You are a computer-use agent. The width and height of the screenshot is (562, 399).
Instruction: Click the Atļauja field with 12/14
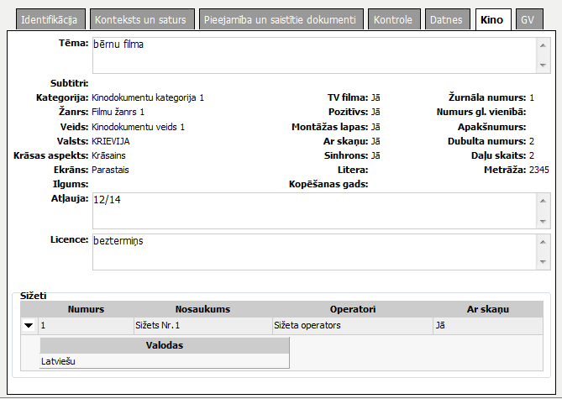click(x=311, y=209)
